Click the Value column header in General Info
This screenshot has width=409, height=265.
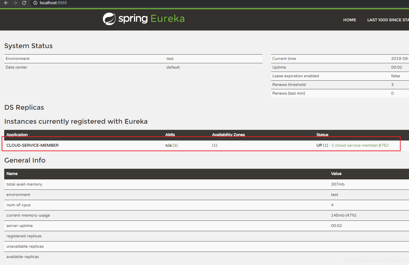tap(336, 173)
